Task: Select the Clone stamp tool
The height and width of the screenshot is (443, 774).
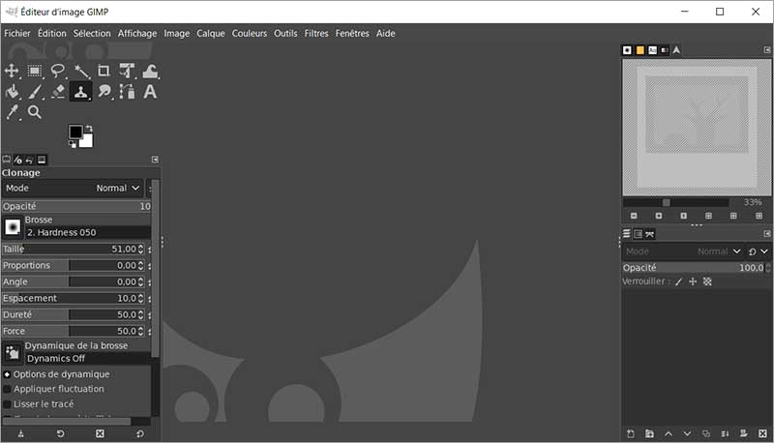Action: (x=81, y=92)
